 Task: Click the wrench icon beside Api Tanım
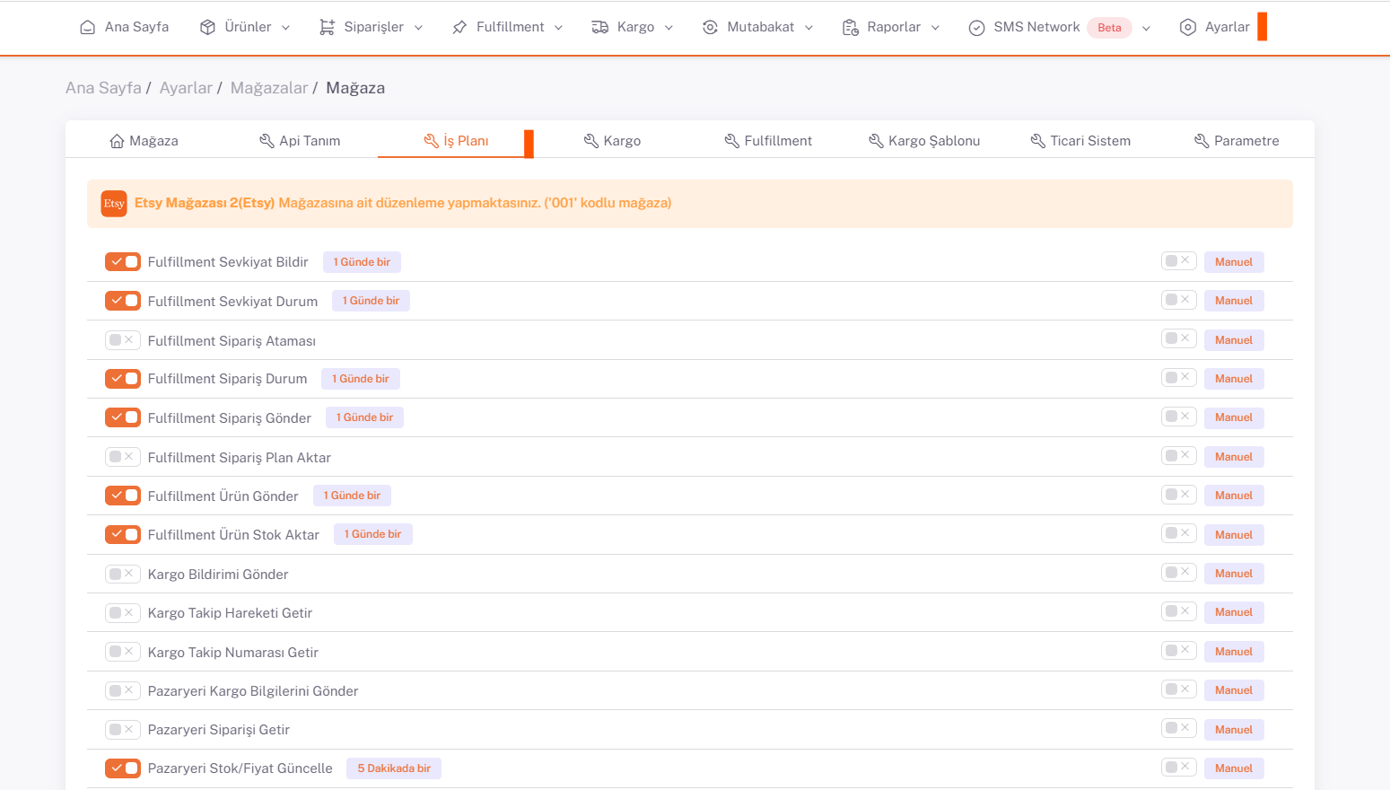[267, 141]
